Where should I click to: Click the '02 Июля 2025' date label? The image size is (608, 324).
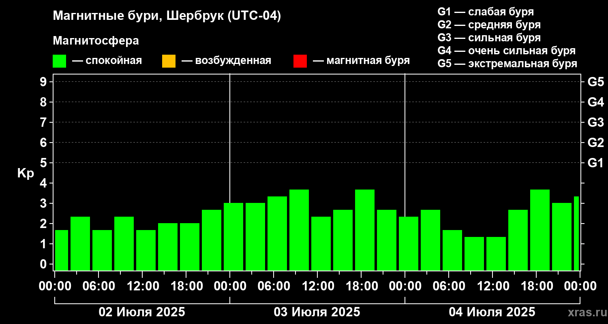coord(142,312)
